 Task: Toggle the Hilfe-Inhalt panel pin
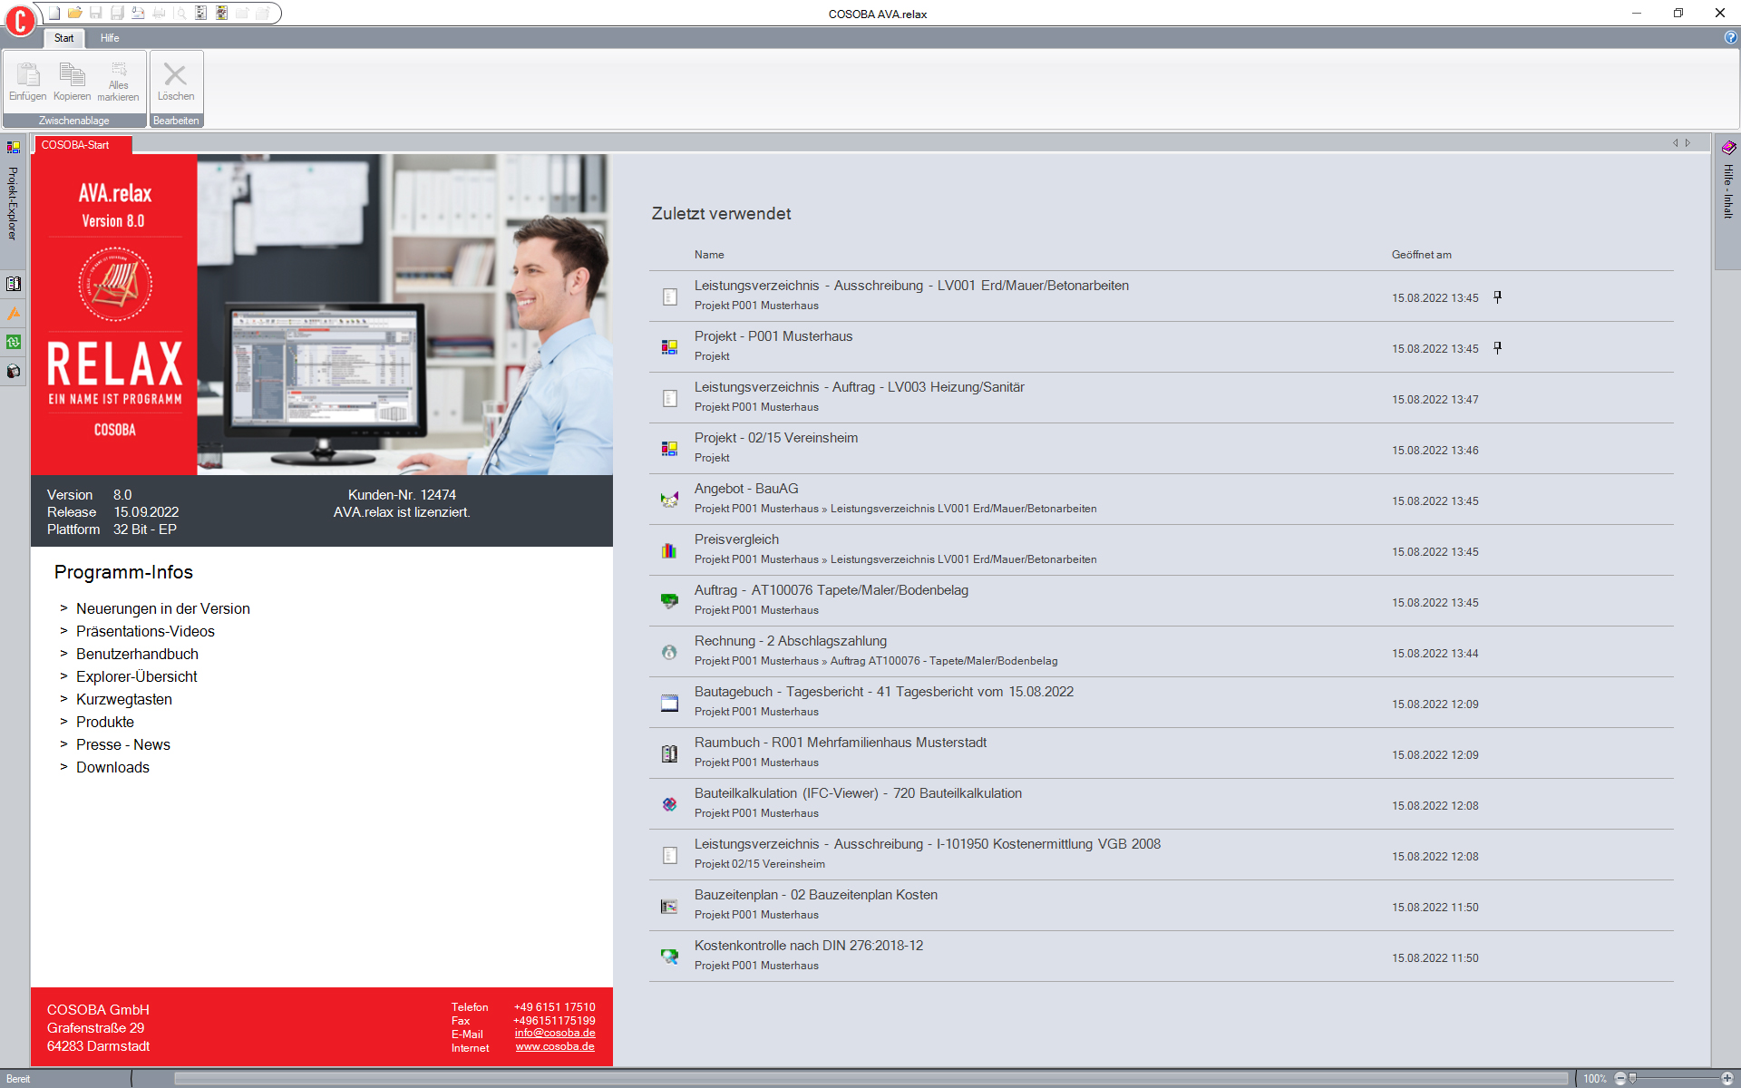pyautogui.click(x=1729, y=147)
